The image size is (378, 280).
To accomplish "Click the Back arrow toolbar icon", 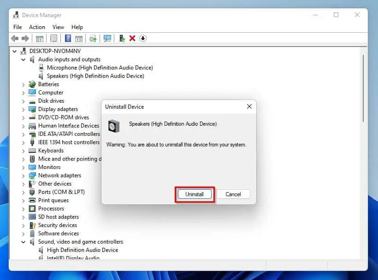I will pyautogui.click(x=15, y=38).
